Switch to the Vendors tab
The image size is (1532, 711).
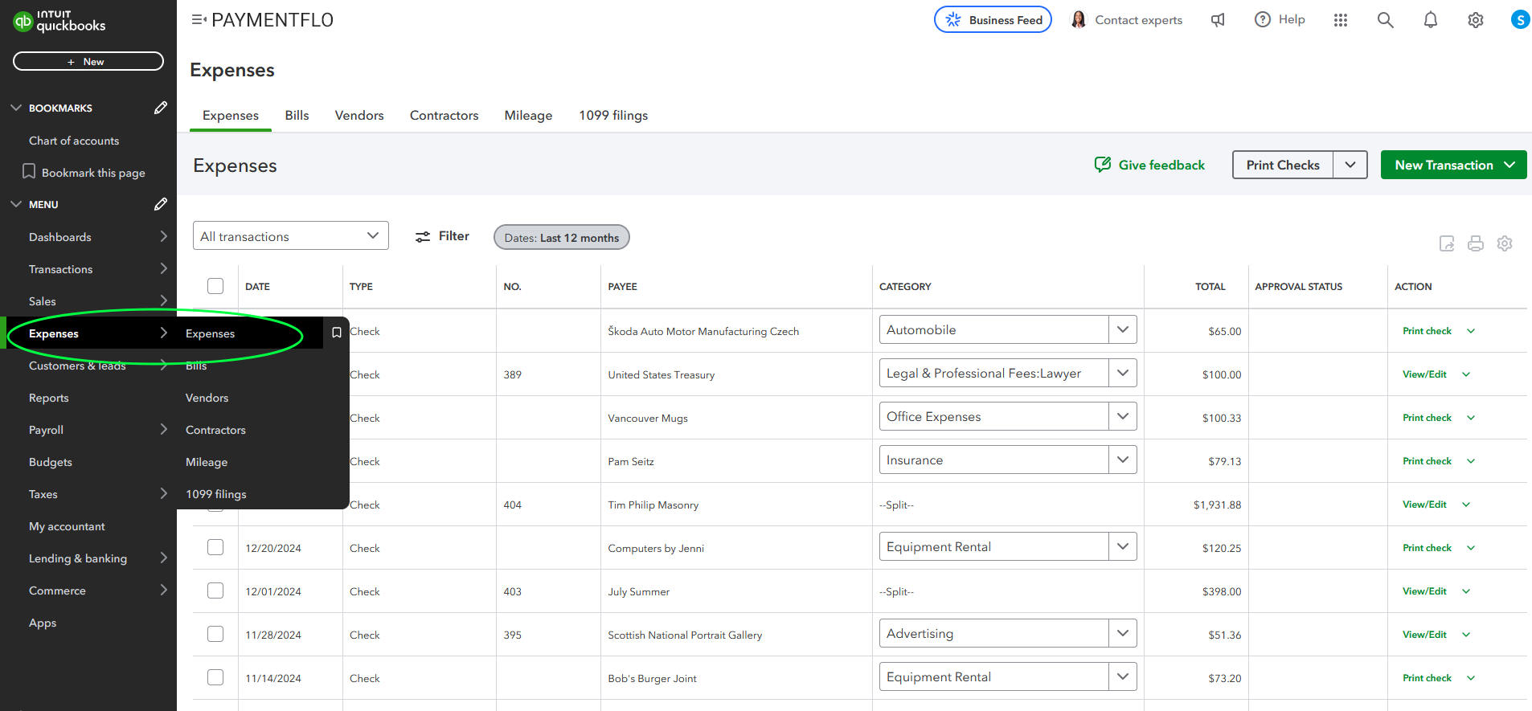[x=359, y=115]
